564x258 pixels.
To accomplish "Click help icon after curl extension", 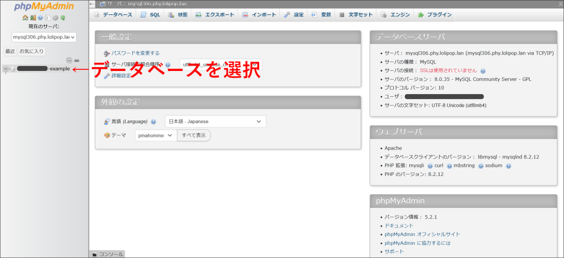I will (x=449, y=166).
